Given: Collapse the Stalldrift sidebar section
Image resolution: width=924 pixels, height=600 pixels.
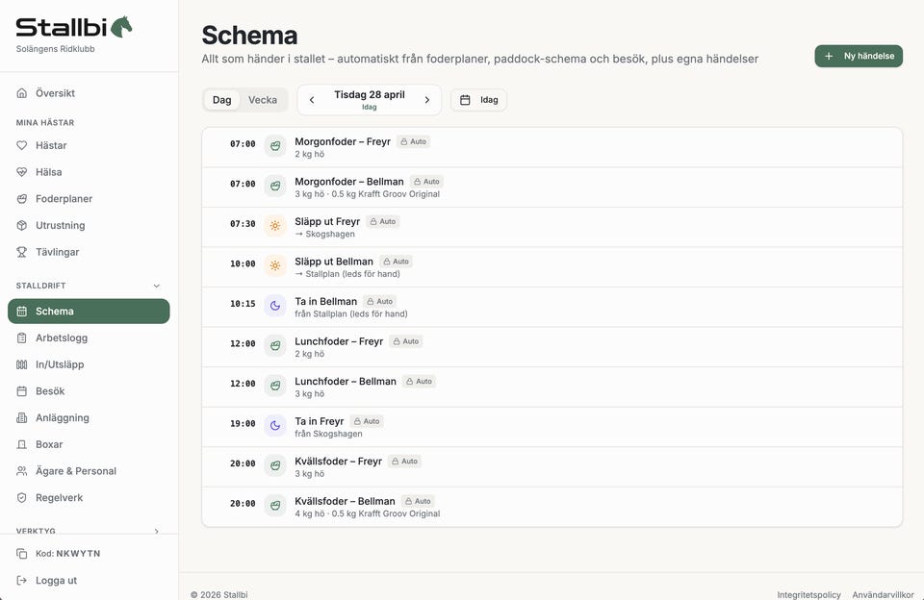Looking at the screenshot, I should click(157, 286).
